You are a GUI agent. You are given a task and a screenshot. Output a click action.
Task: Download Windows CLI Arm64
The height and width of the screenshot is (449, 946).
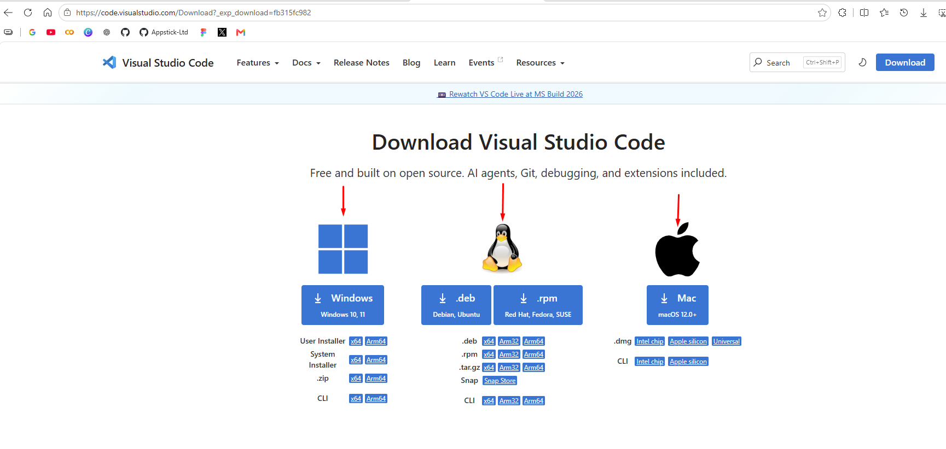[x=376, y=399]
